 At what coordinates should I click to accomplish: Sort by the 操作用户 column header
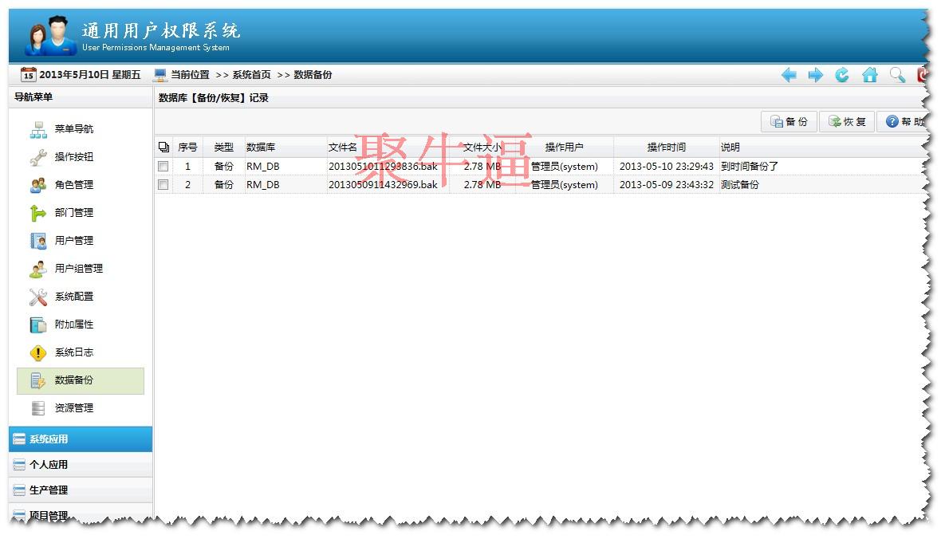[x=564, y=148]
